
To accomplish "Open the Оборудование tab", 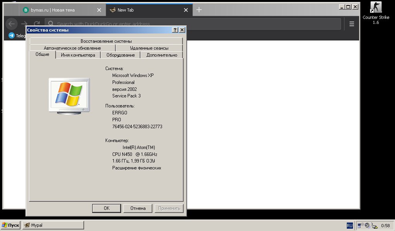I will coord(121,55).
